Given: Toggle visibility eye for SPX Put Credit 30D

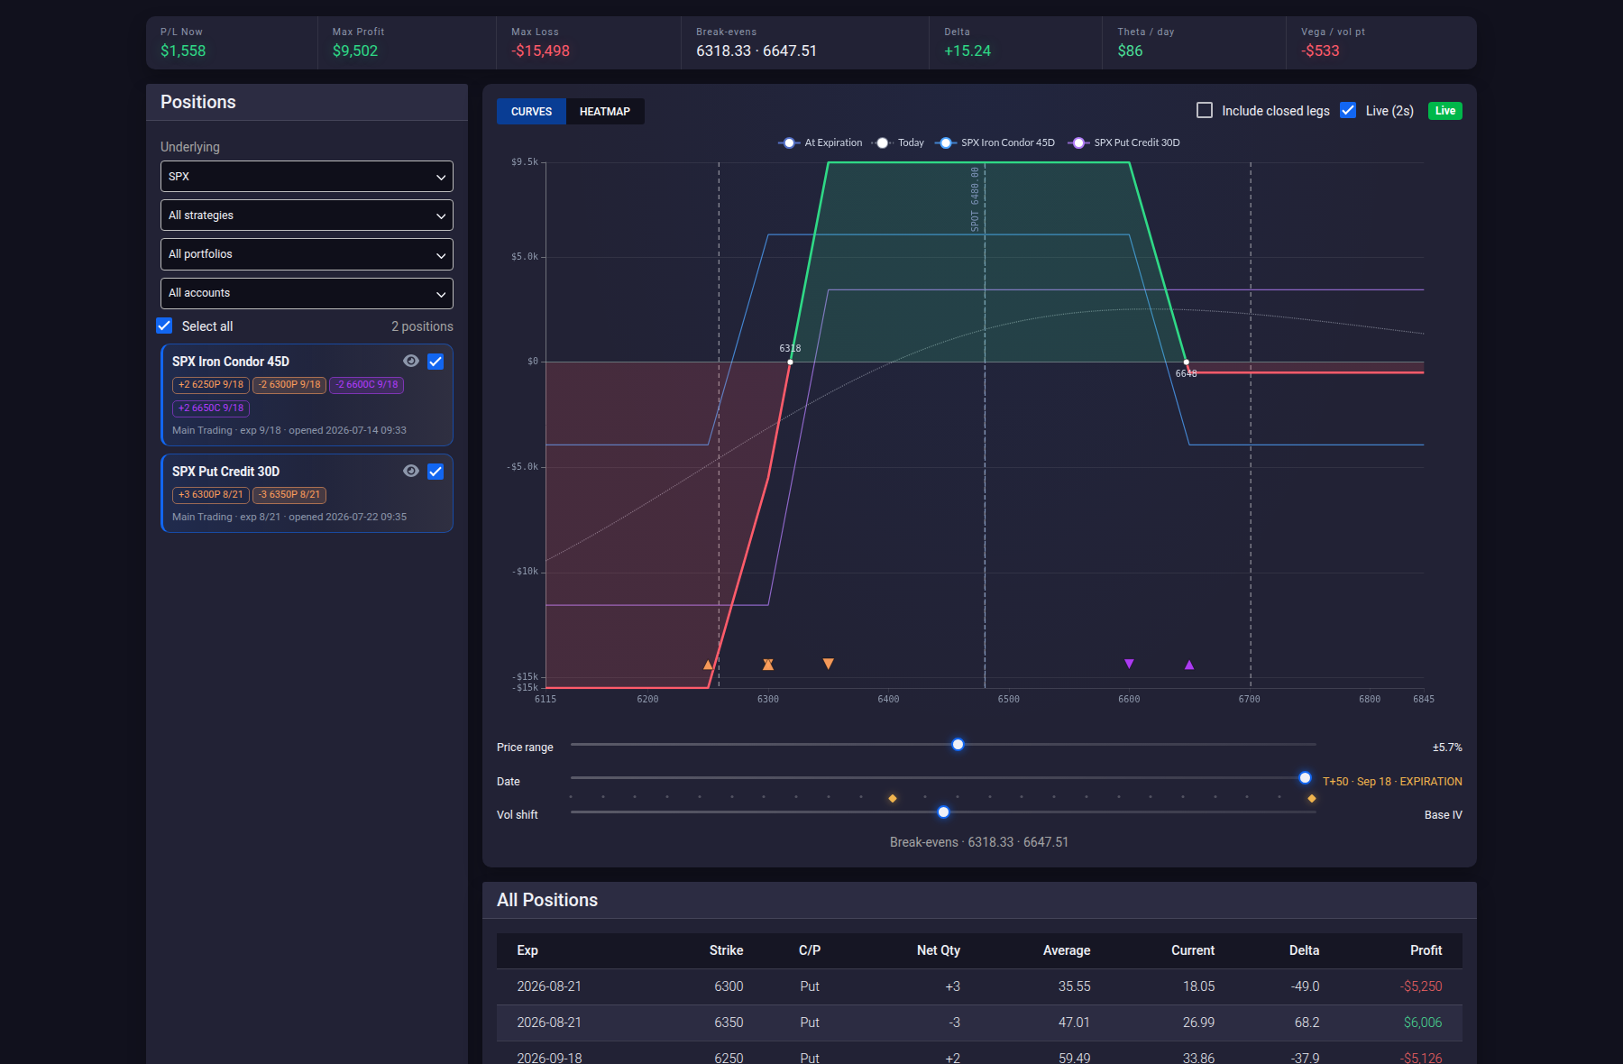Looking at the screenshot, I should [x=411, y=471].
